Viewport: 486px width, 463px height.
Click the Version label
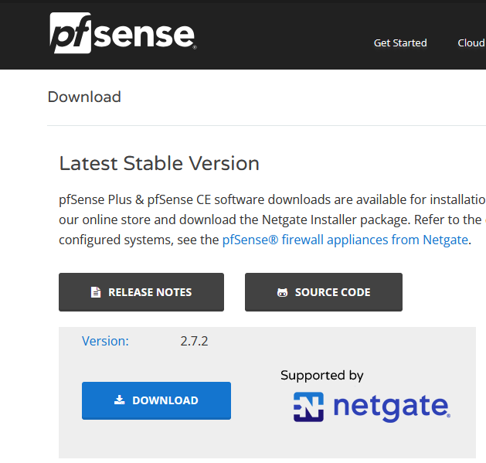pyautogui.click(x=105, y=341)
